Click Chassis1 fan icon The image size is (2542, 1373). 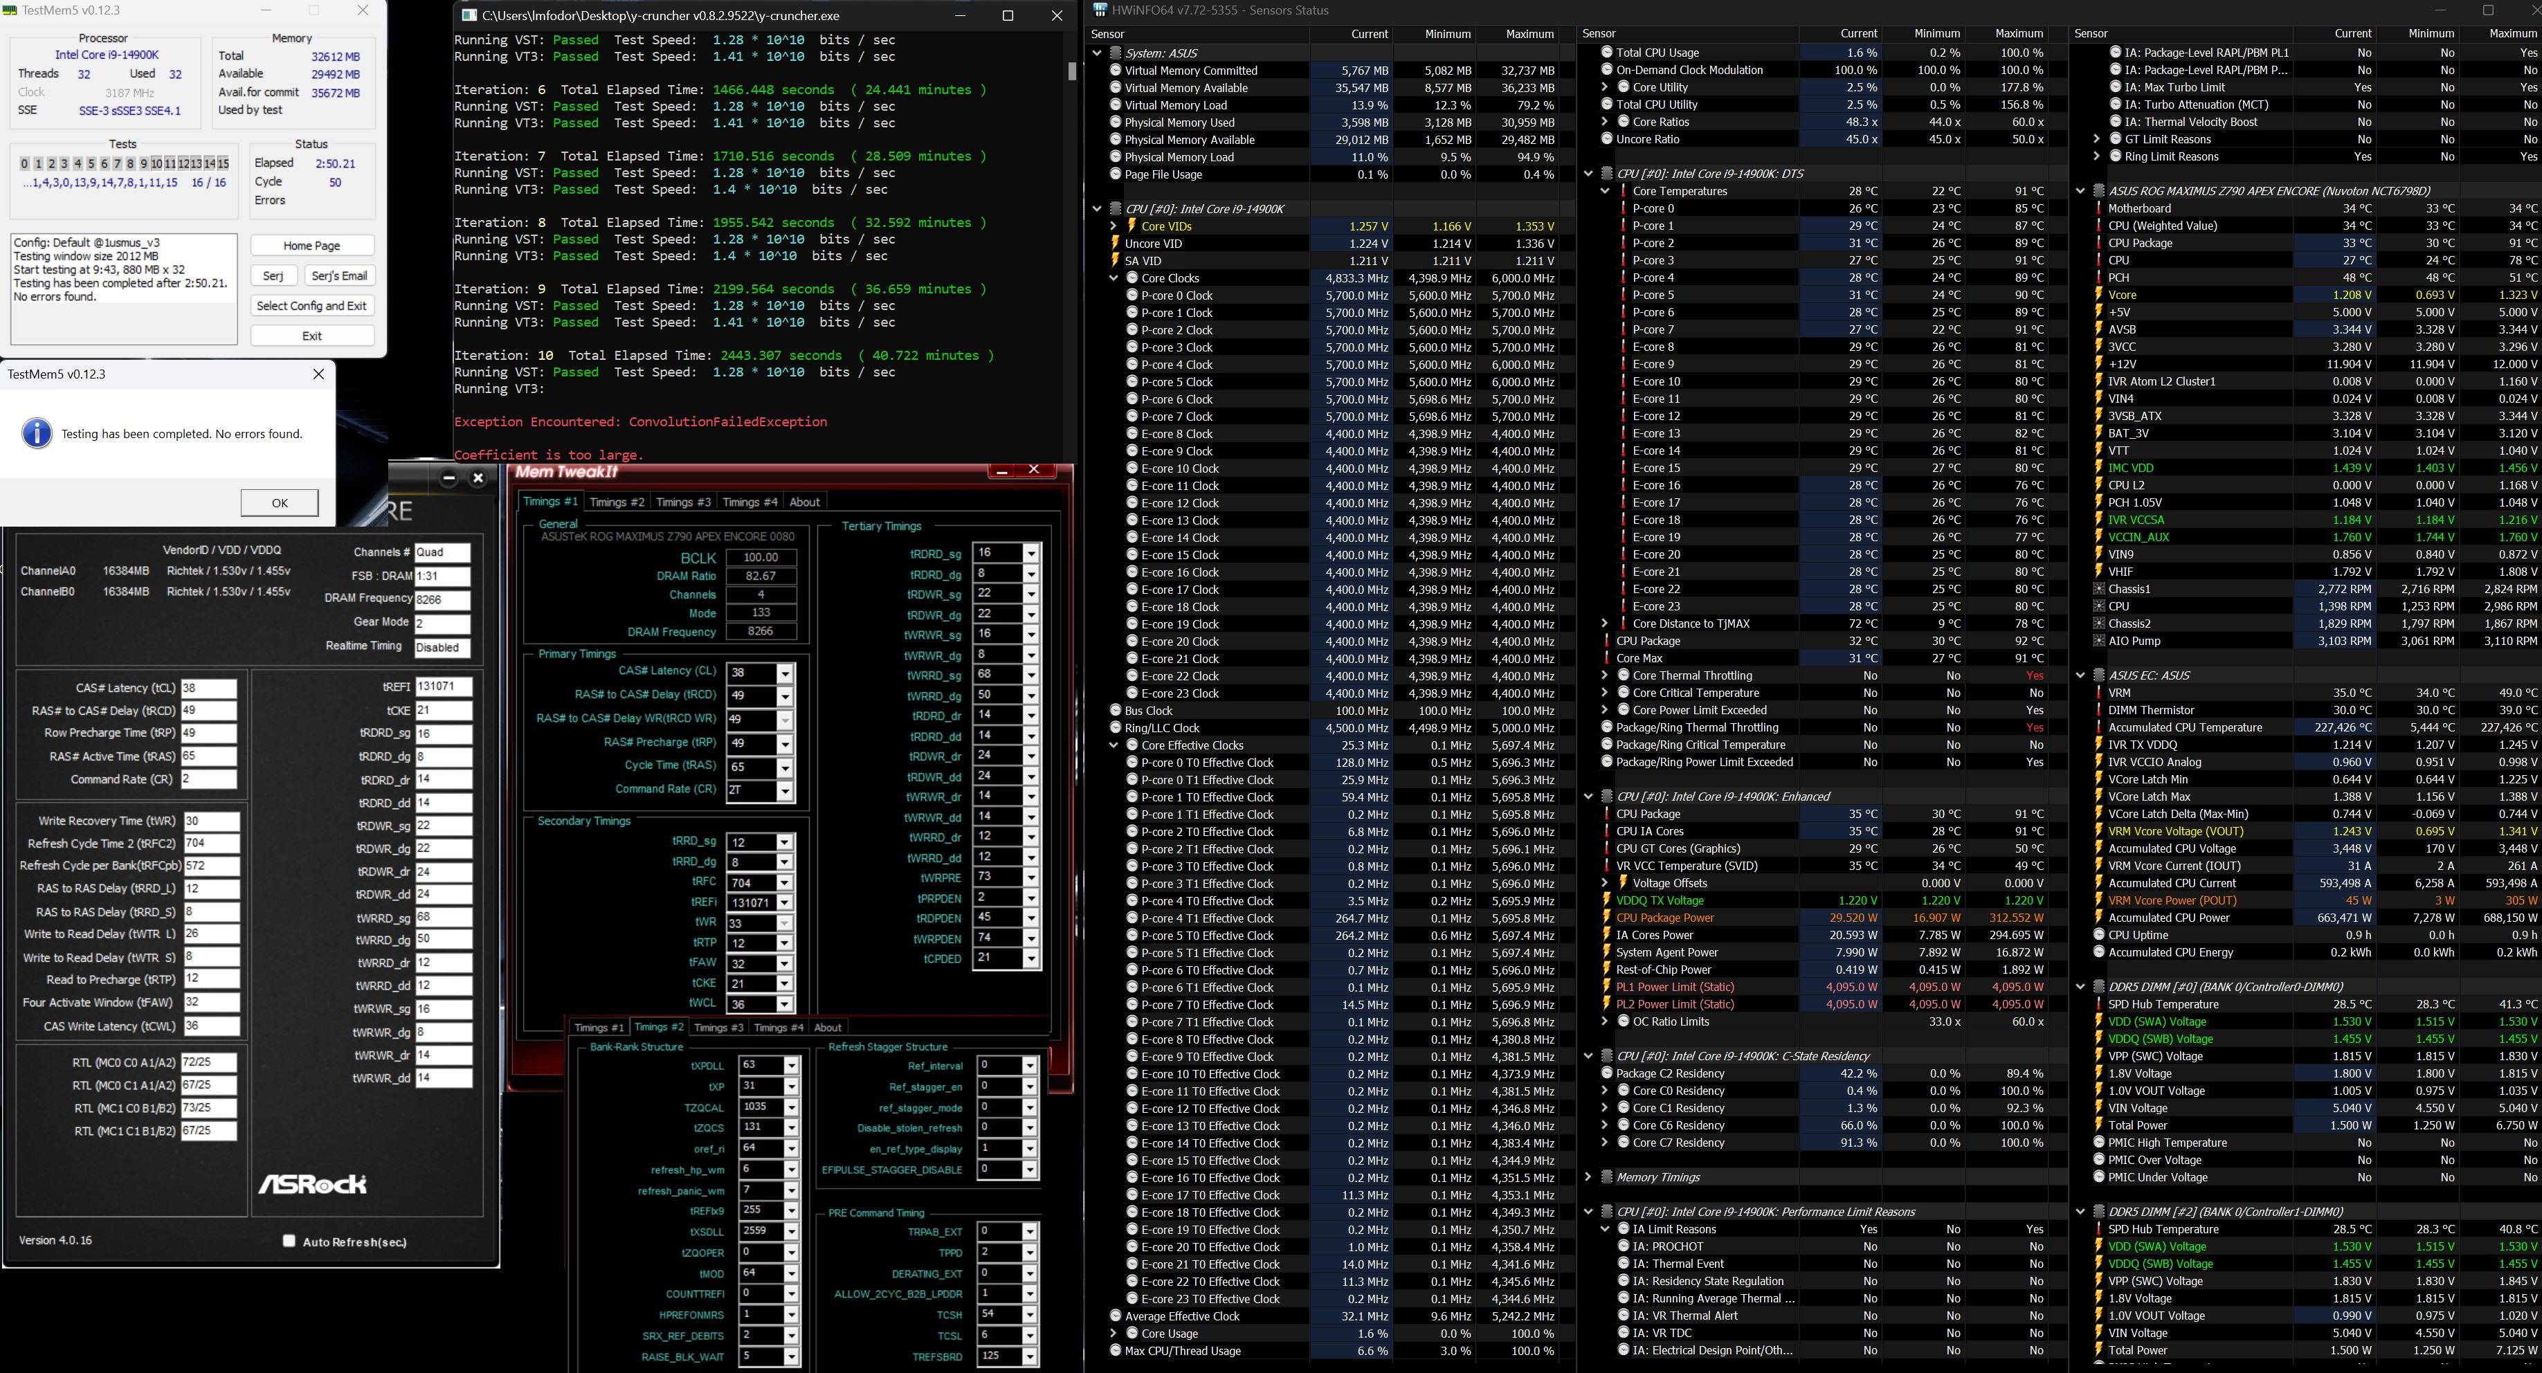(2099, 590)
